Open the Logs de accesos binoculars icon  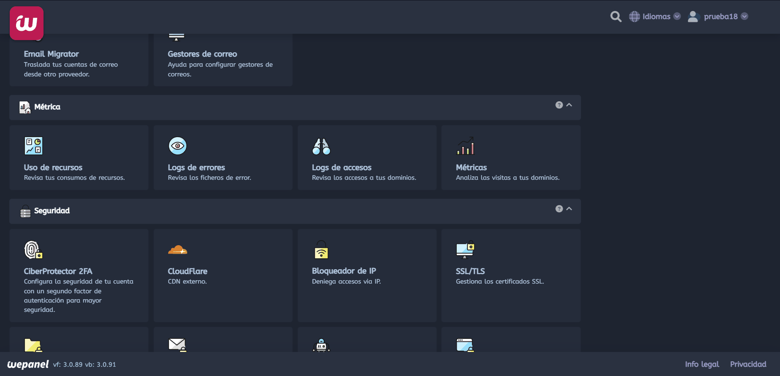click(x=321, y=146)
